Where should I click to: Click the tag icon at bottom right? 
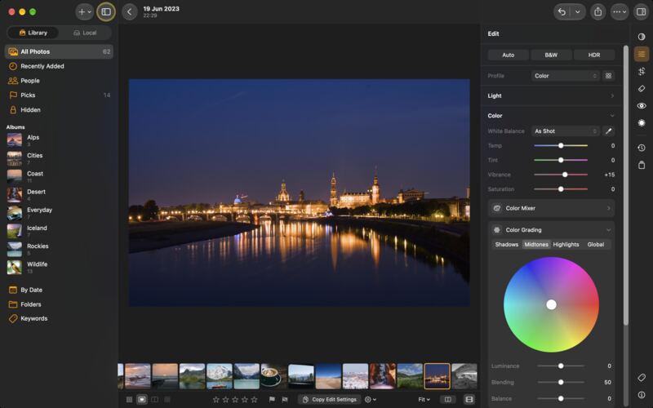click(642, 377)
